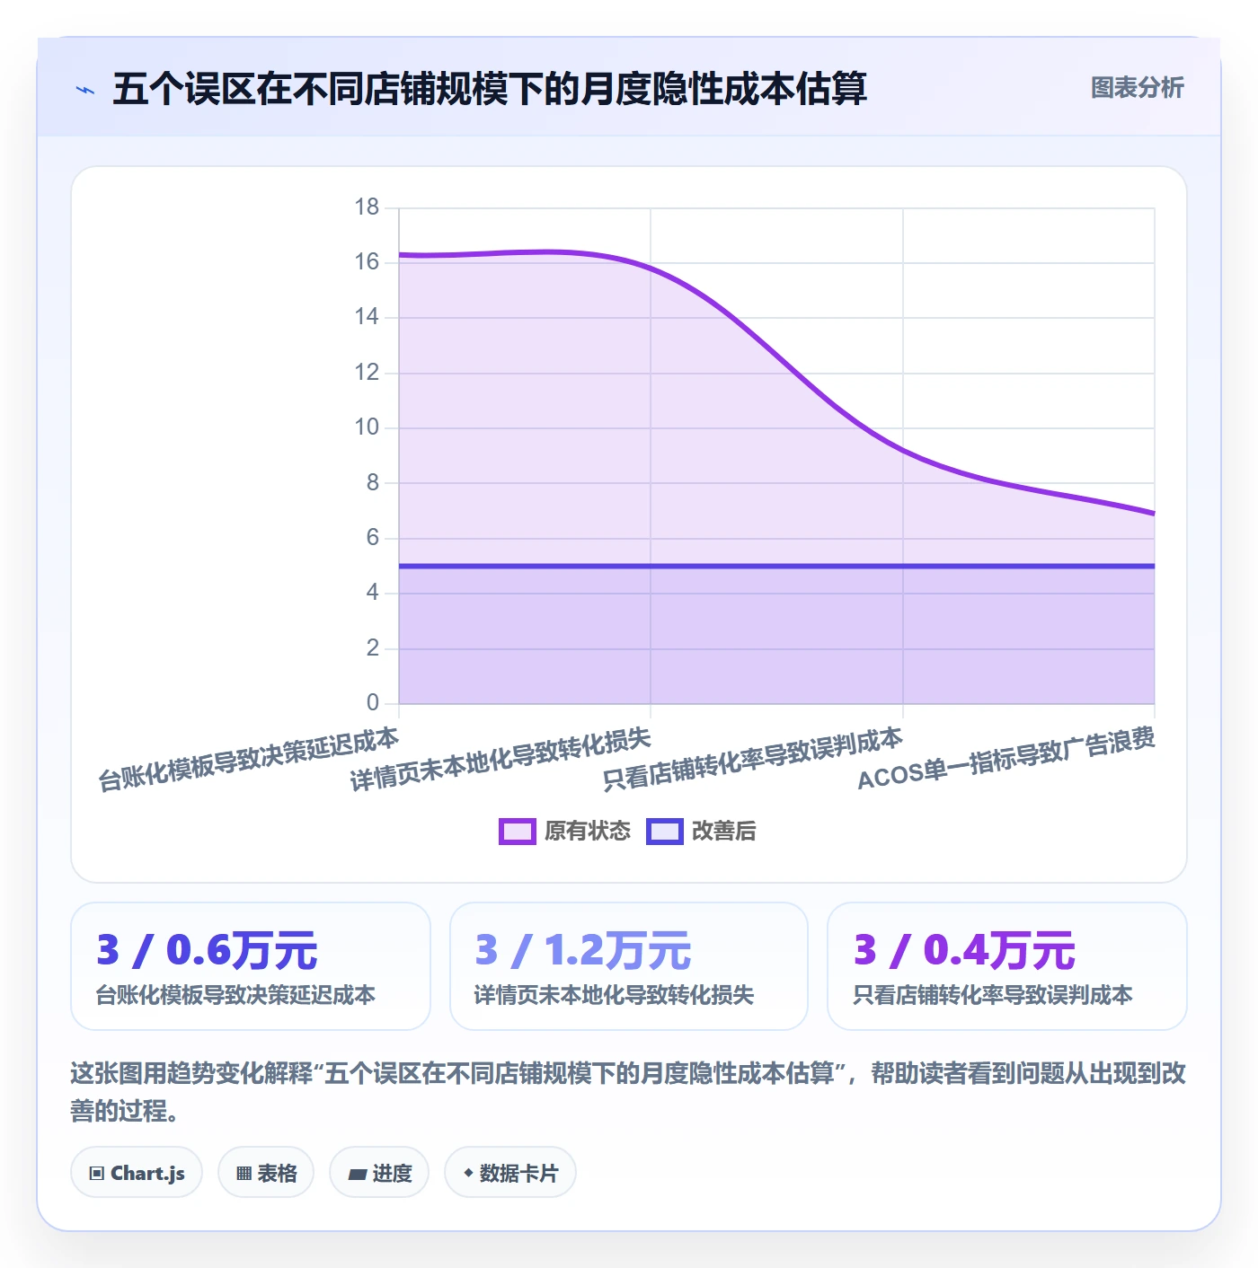The image size is (1258, 1268).
Task: Click the y-axis value 10
Action: 367,427
